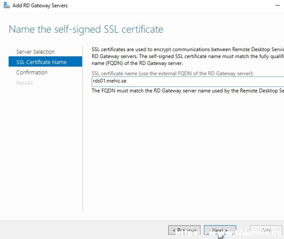The image size is (284, 239).
Task: Click the greyed-out Results step
Action: click(24, 83)
